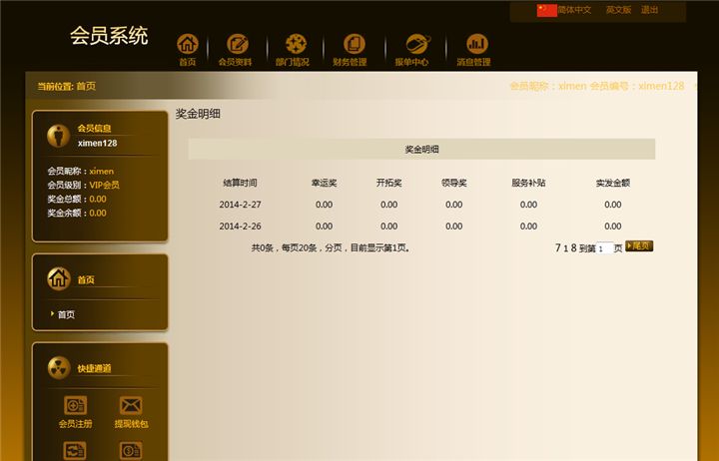Click the 尾页 last page button
This screenshot has height=461, width=719.
pos(639,246)
